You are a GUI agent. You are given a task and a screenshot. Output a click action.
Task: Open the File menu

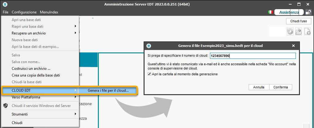tap(6, 12)
